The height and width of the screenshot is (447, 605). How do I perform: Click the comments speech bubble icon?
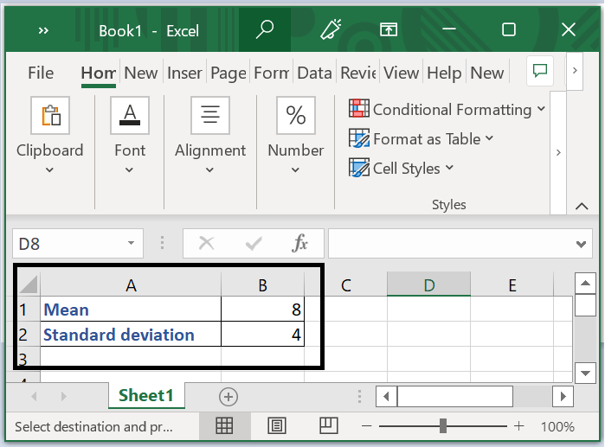click(541, 71)
